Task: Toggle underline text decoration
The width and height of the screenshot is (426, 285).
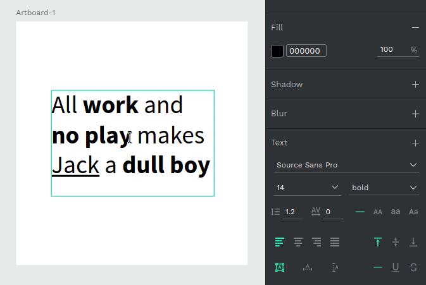Action: click(x=396, y=267)
